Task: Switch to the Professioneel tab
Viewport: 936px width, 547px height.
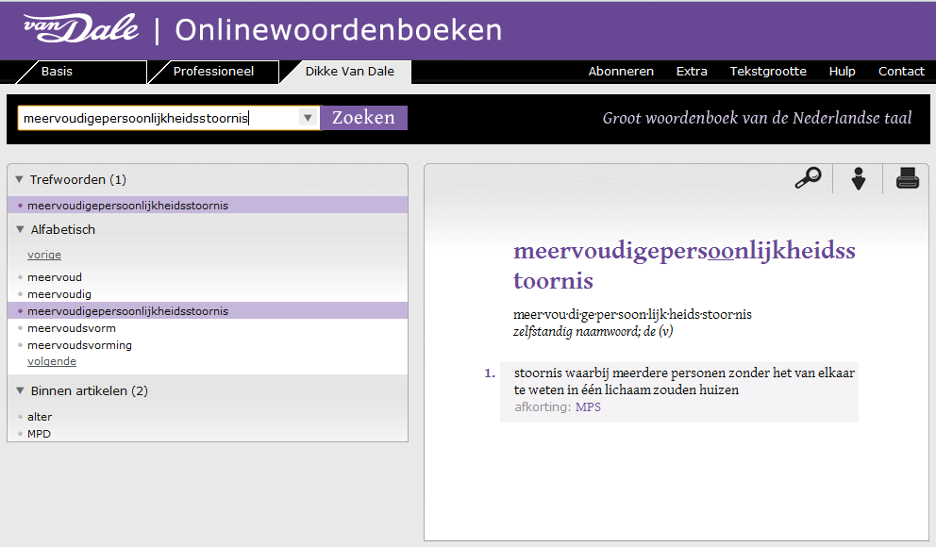Action: click(x=213, y=72)
